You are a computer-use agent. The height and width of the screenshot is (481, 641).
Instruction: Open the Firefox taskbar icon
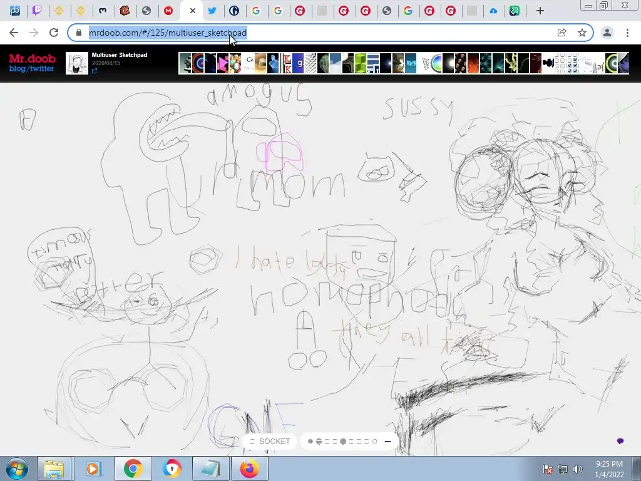tap(250, 468)
